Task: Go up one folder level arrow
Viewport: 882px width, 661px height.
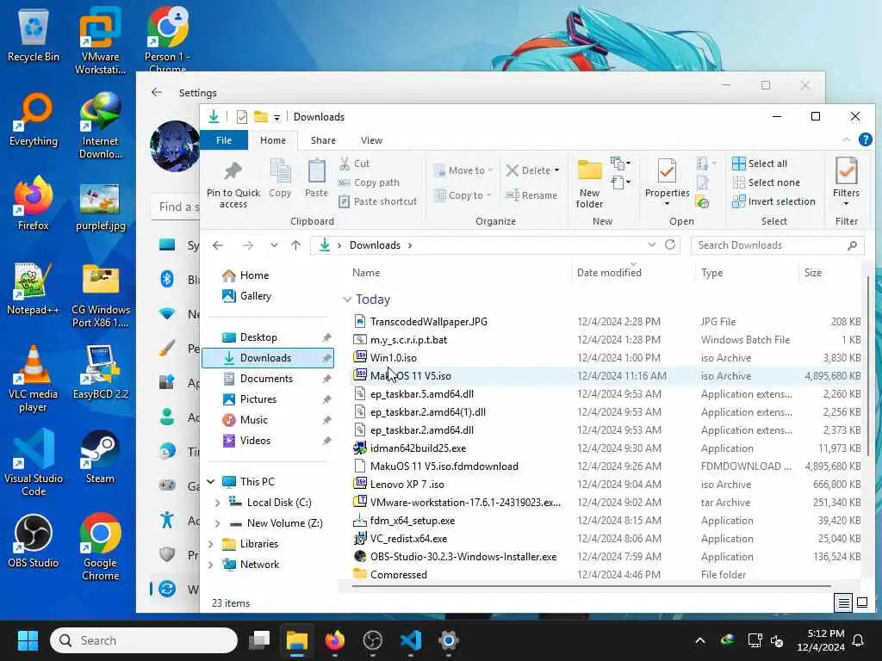Action: click(x=296, y=245)
